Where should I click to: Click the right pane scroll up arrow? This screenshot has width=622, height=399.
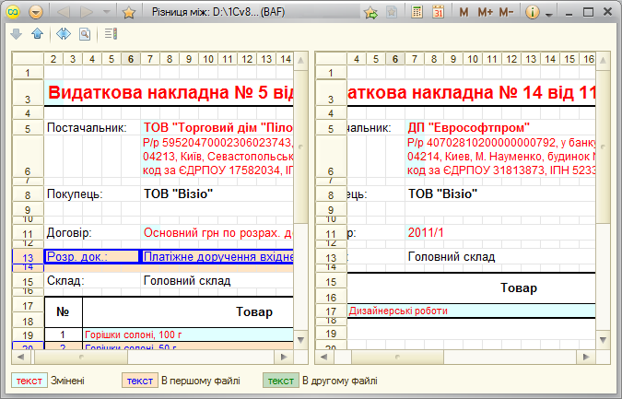point(603,60)
